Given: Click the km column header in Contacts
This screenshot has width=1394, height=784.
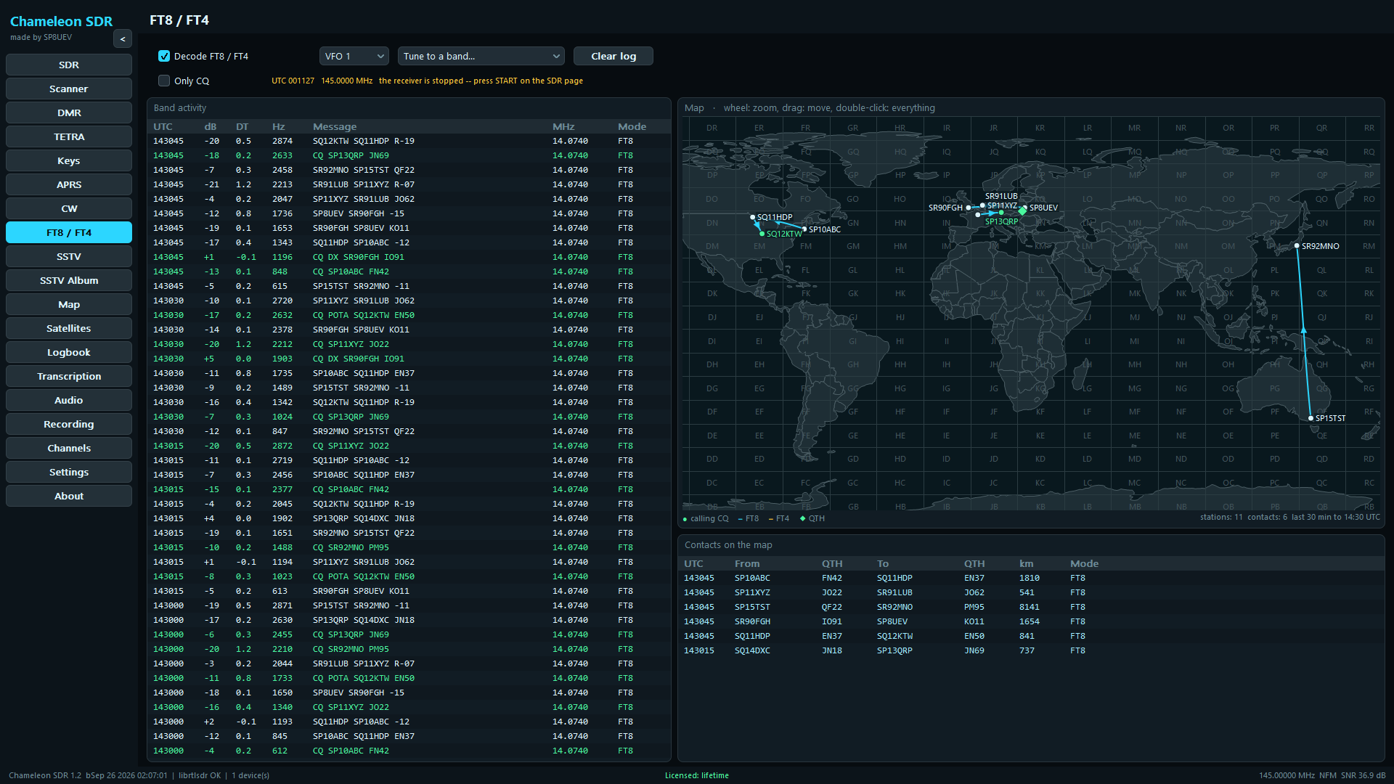Looking at the screenshot, I should (x=1026, y=563).
